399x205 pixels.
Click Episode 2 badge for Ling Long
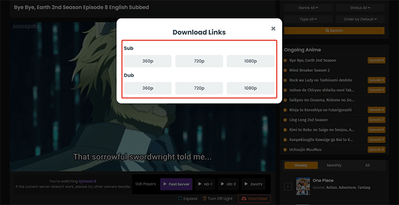(x=377, y=120)
